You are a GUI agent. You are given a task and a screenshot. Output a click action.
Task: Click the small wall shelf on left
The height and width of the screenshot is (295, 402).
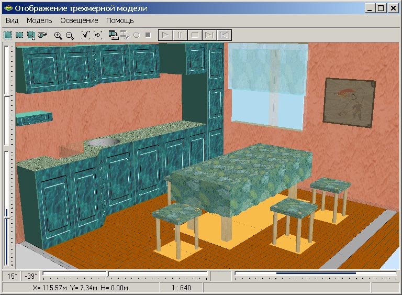[34, 118]
